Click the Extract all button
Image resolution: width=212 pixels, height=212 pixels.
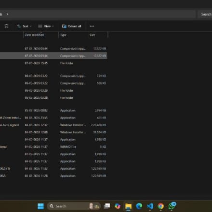tap(72, 26)
